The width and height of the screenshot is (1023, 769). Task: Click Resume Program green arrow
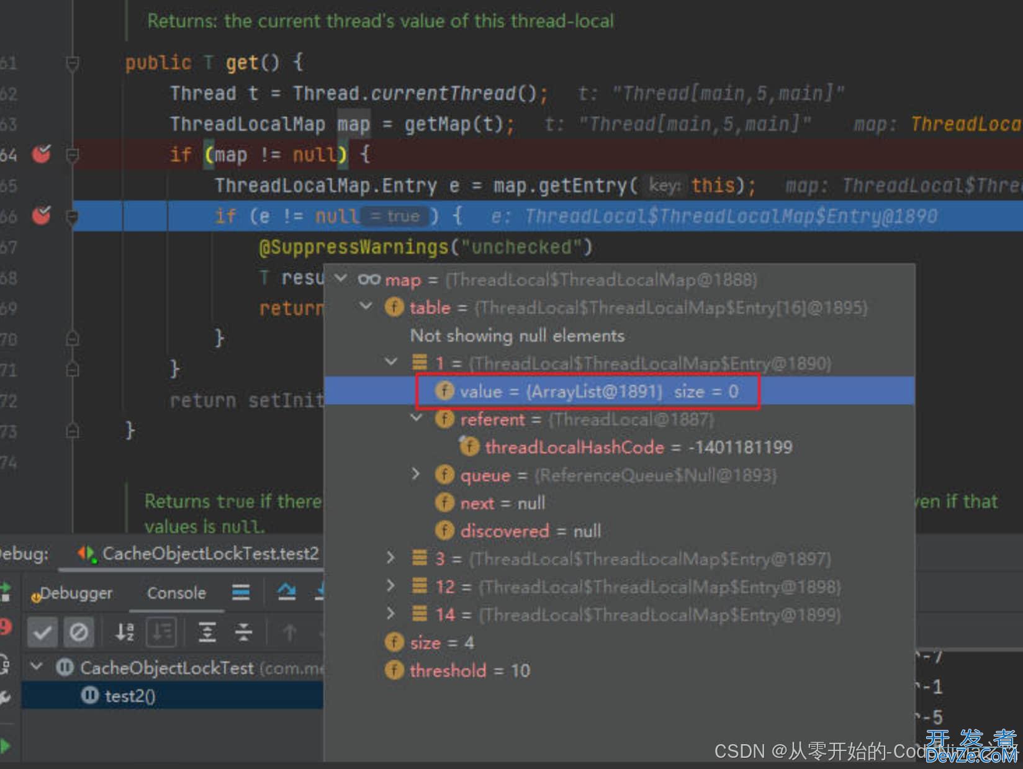click(5, 746)
